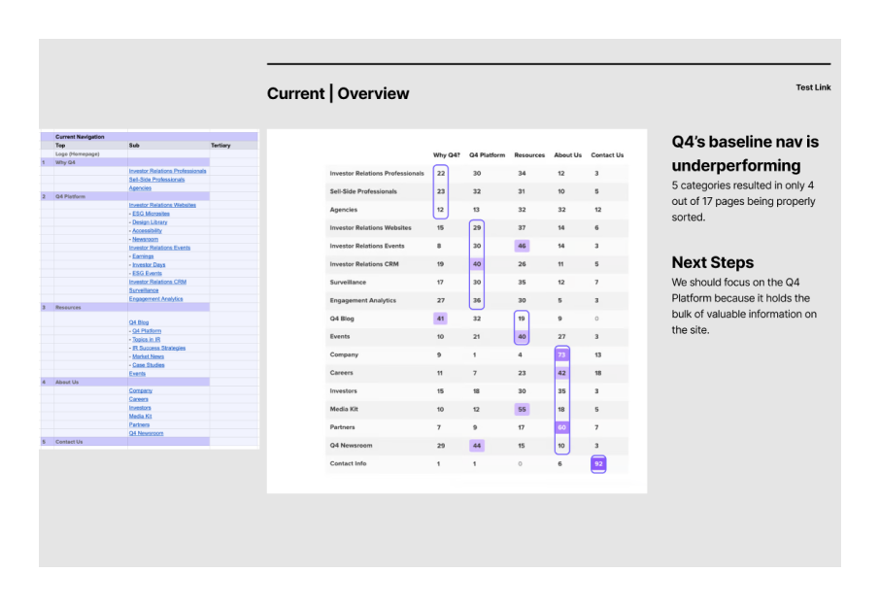Open the Sell-Side Professionals link

(156, 180)
